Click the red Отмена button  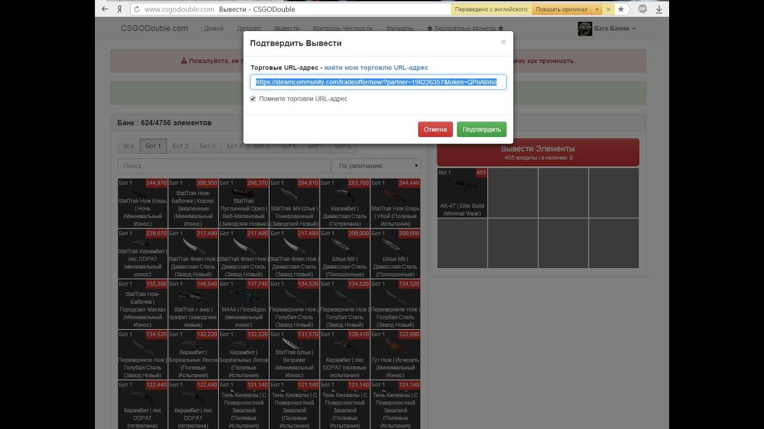pos(435,129)
